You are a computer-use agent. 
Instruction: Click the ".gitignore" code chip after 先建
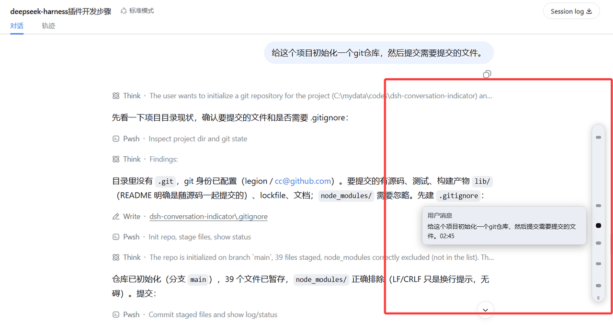pos(459,196)
